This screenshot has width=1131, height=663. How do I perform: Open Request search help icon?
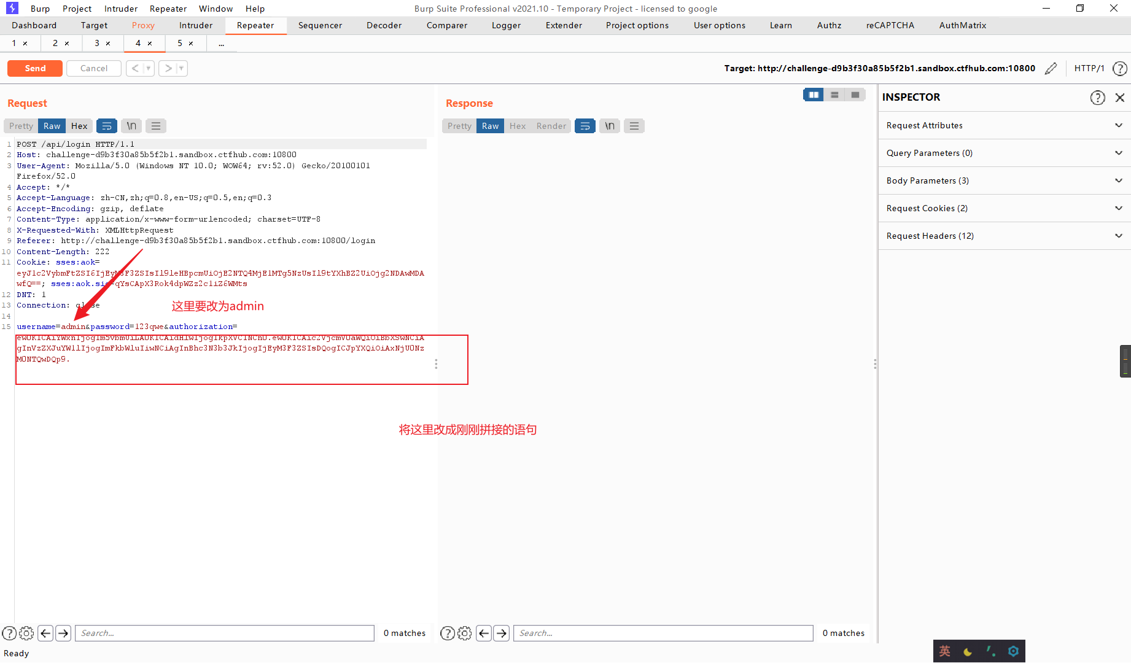pos(9,633)
